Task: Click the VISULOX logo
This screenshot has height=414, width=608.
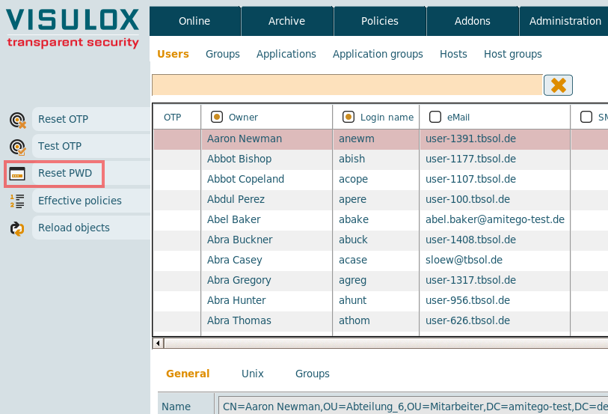Action: click(x=73, y=28)
